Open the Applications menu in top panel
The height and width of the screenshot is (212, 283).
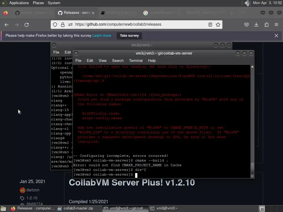coord(19,3)
